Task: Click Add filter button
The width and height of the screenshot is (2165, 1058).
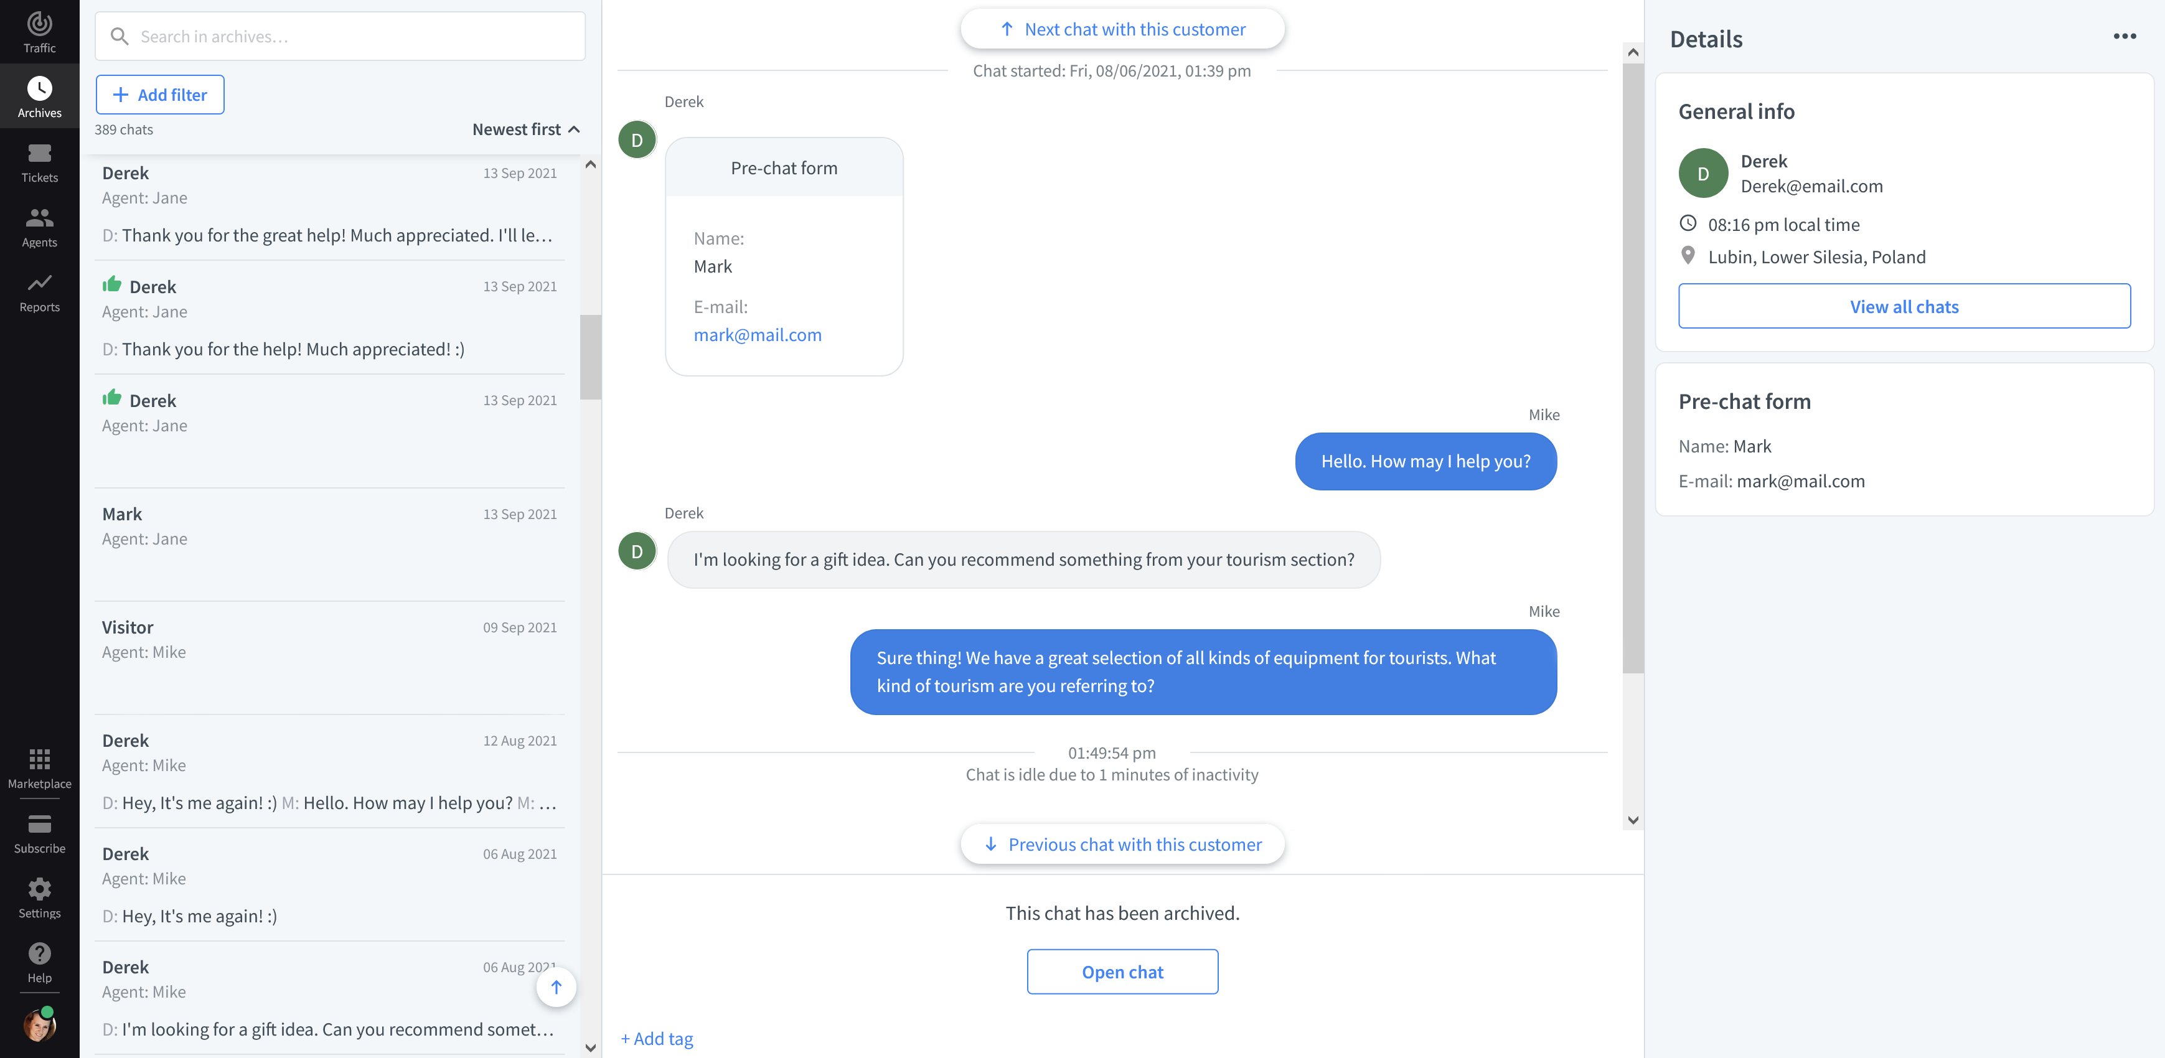Action: pyautogui.click(x=159, y=94)
